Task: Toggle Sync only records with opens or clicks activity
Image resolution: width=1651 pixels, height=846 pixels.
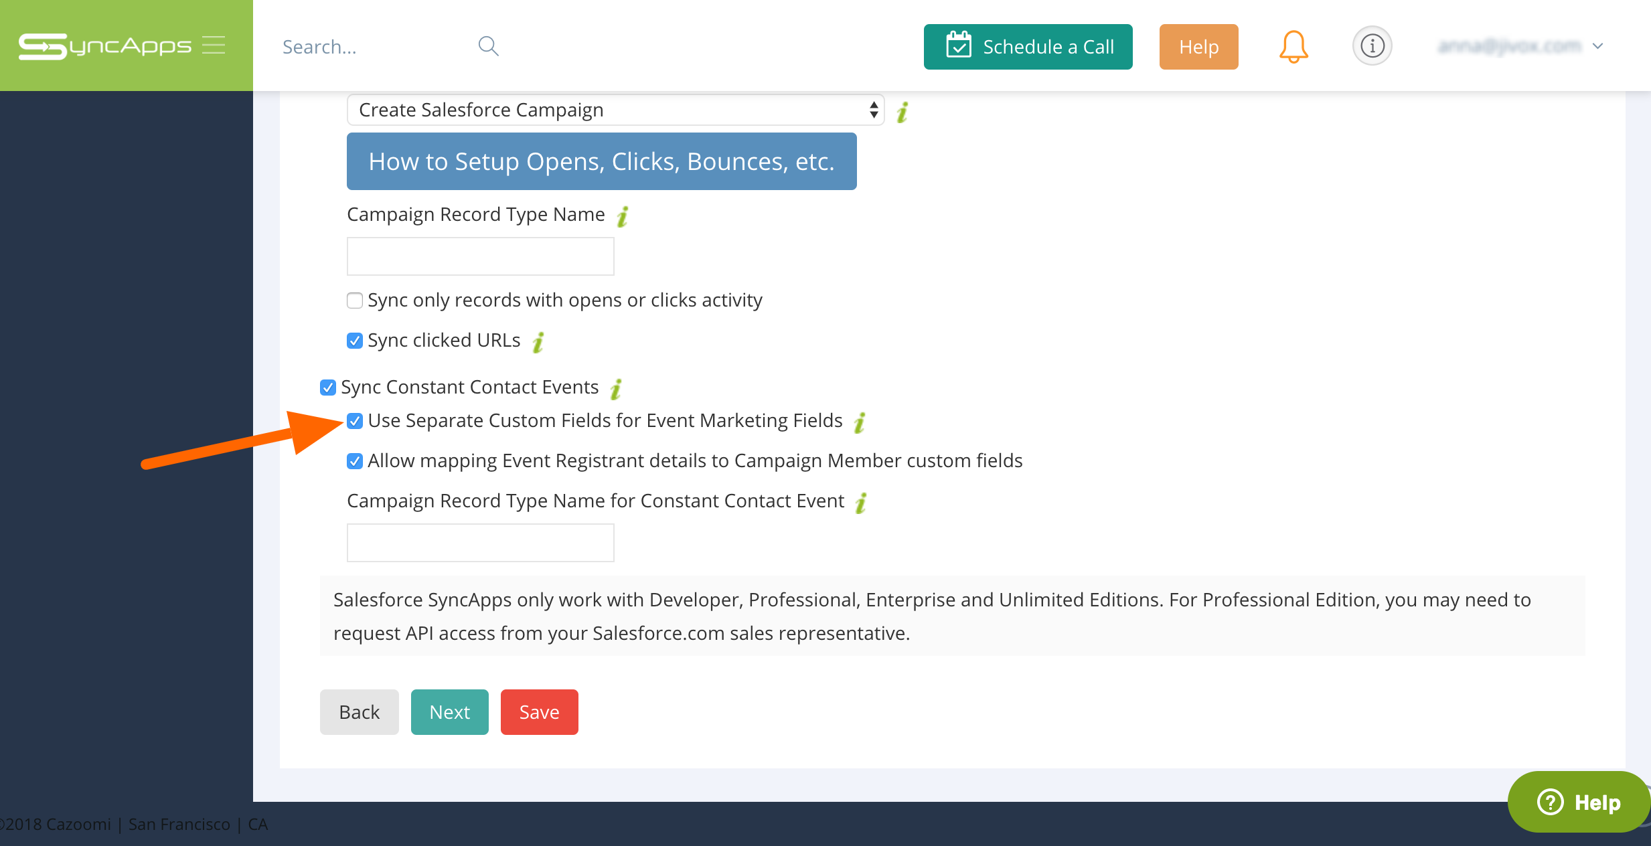Action: click(355, 301)
